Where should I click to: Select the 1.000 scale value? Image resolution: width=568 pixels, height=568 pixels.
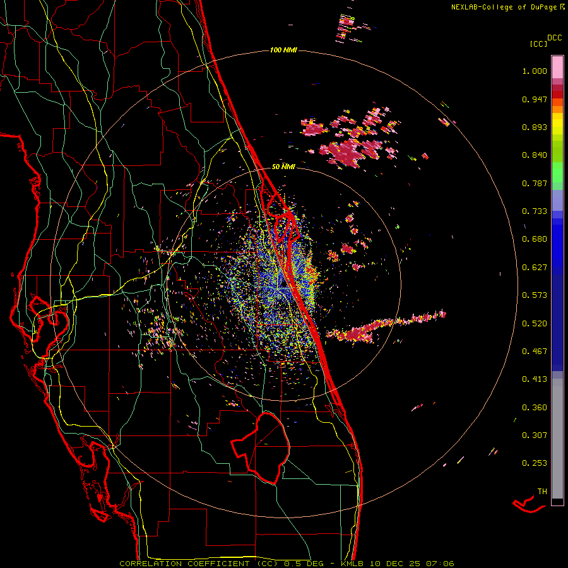pyautogui.click(x=535, y=71)
